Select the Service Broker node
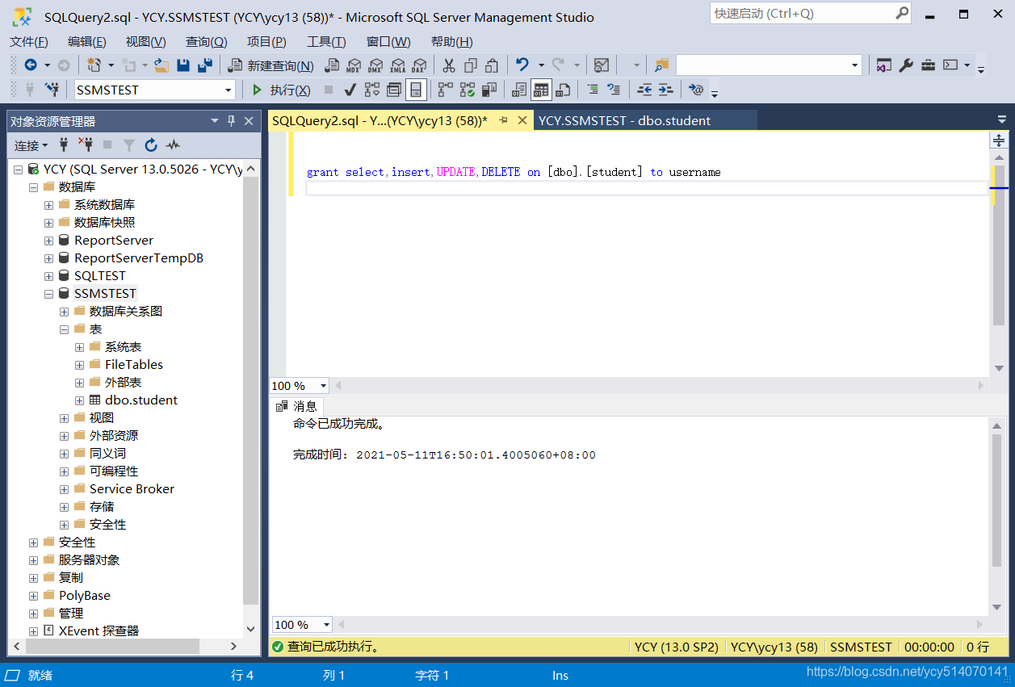 pos(132,489)
